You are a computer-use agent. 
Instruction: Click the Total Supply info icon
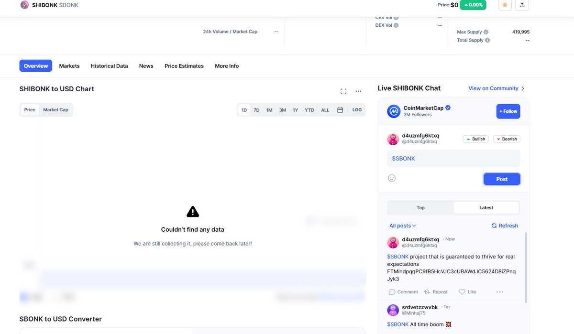click(x=487, y=40)
